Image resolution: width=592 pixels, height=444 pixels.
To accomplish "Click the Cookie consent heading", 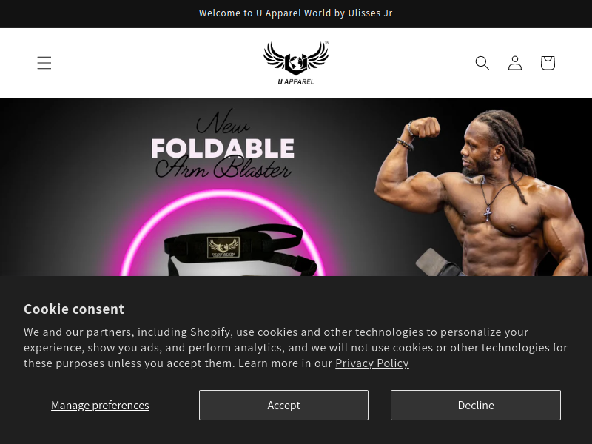I will pyautogui.click(x=74, y=309).
